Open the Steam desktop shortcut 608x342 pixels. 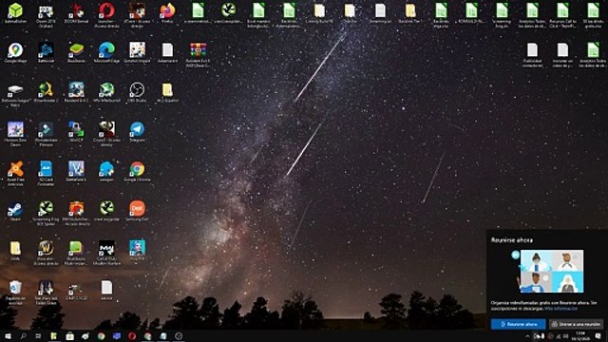[15, 211]
